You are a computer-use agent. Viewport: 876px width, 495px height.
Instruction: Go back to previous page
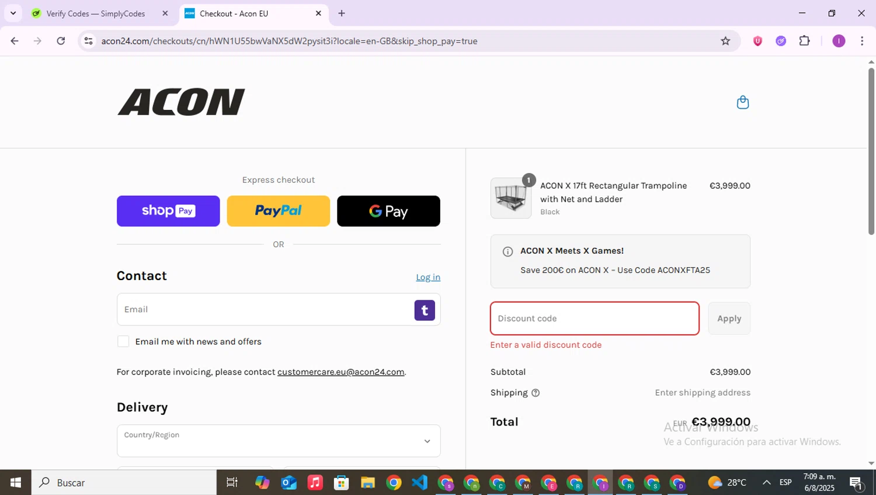click(15, 41)
